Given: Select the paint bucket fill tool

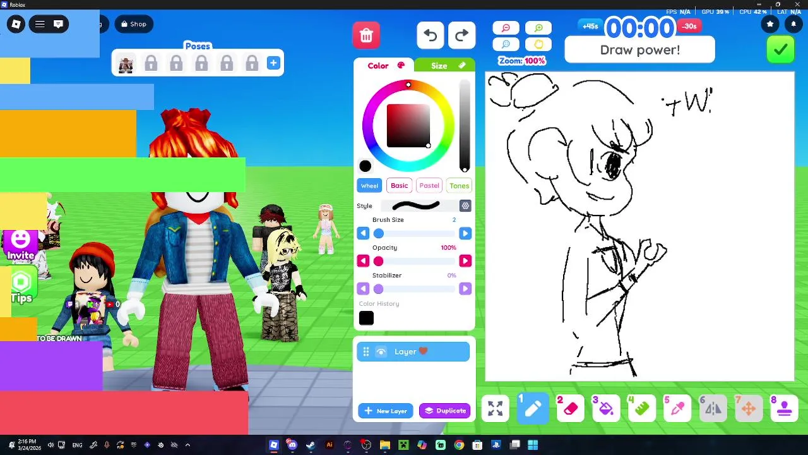Looking at the screenshot, I should click(606, 409).
